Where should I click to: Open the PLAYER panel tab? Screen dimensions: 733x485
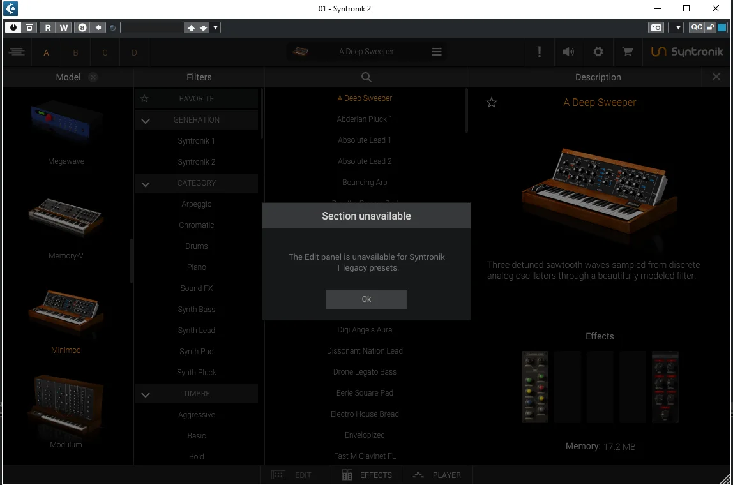[437, 475]
